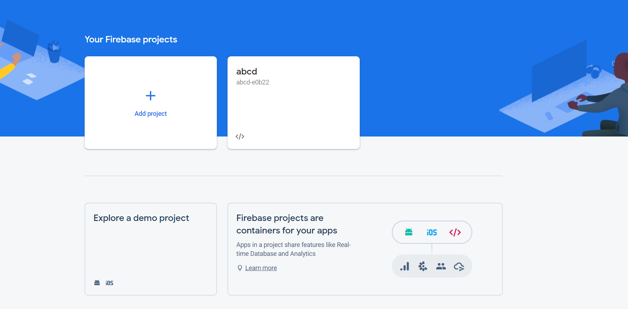Click the Analytics bar chart icon
This screenshot has height=309, width=628.
point(405,266)
